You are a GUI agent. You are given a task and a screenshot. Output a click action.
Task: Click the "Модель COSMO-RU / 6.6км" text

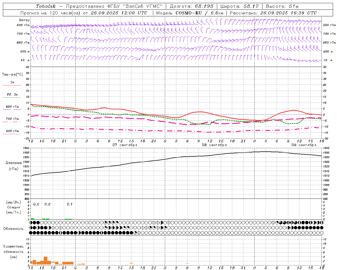(190, 13)
